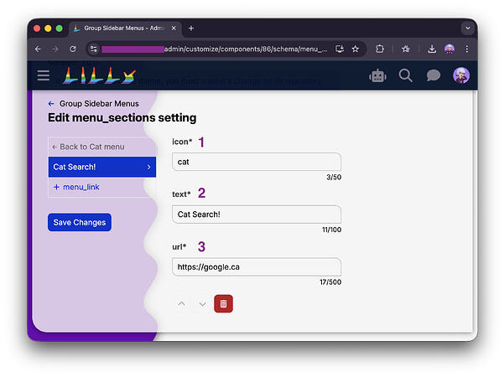Bookmark this page with star icon
Viewport: 504px width, 377px height.
point(356,49)
